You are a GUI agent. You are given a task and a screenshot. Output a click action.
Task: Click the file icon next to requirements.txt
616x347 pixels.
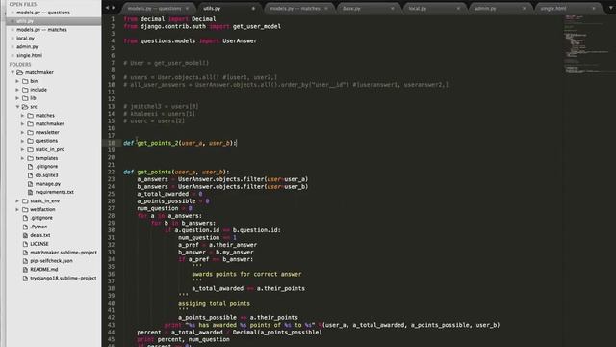30,193
